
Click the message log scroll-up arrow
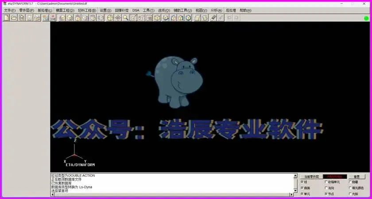pyautogui.click(x=295, y=176)
